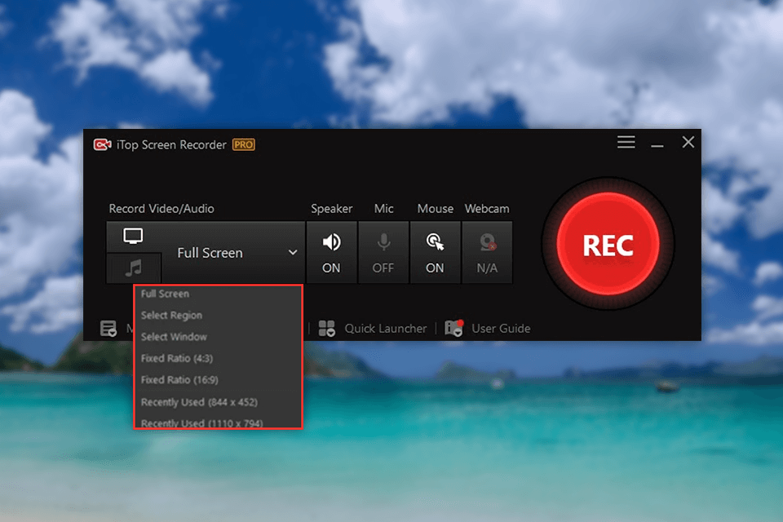
Task: Turn off the Speaker ON toggle
Action: pos(331,267)
